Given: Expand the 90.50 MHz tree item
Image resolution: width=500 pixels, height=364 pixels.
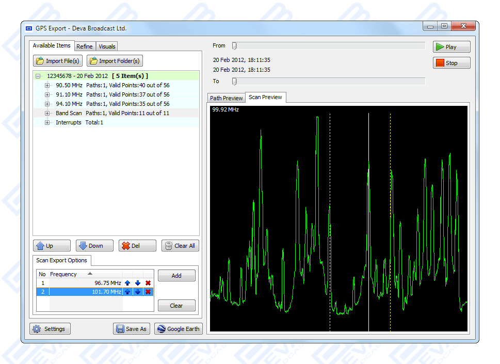Looking at the screenshot, I should tap(47, 85).
